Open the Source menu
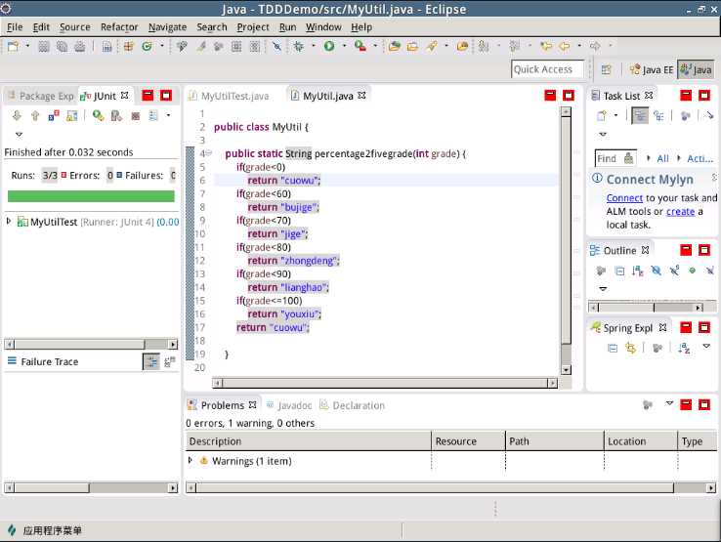 pyautogui.click(x=75, y=27)
